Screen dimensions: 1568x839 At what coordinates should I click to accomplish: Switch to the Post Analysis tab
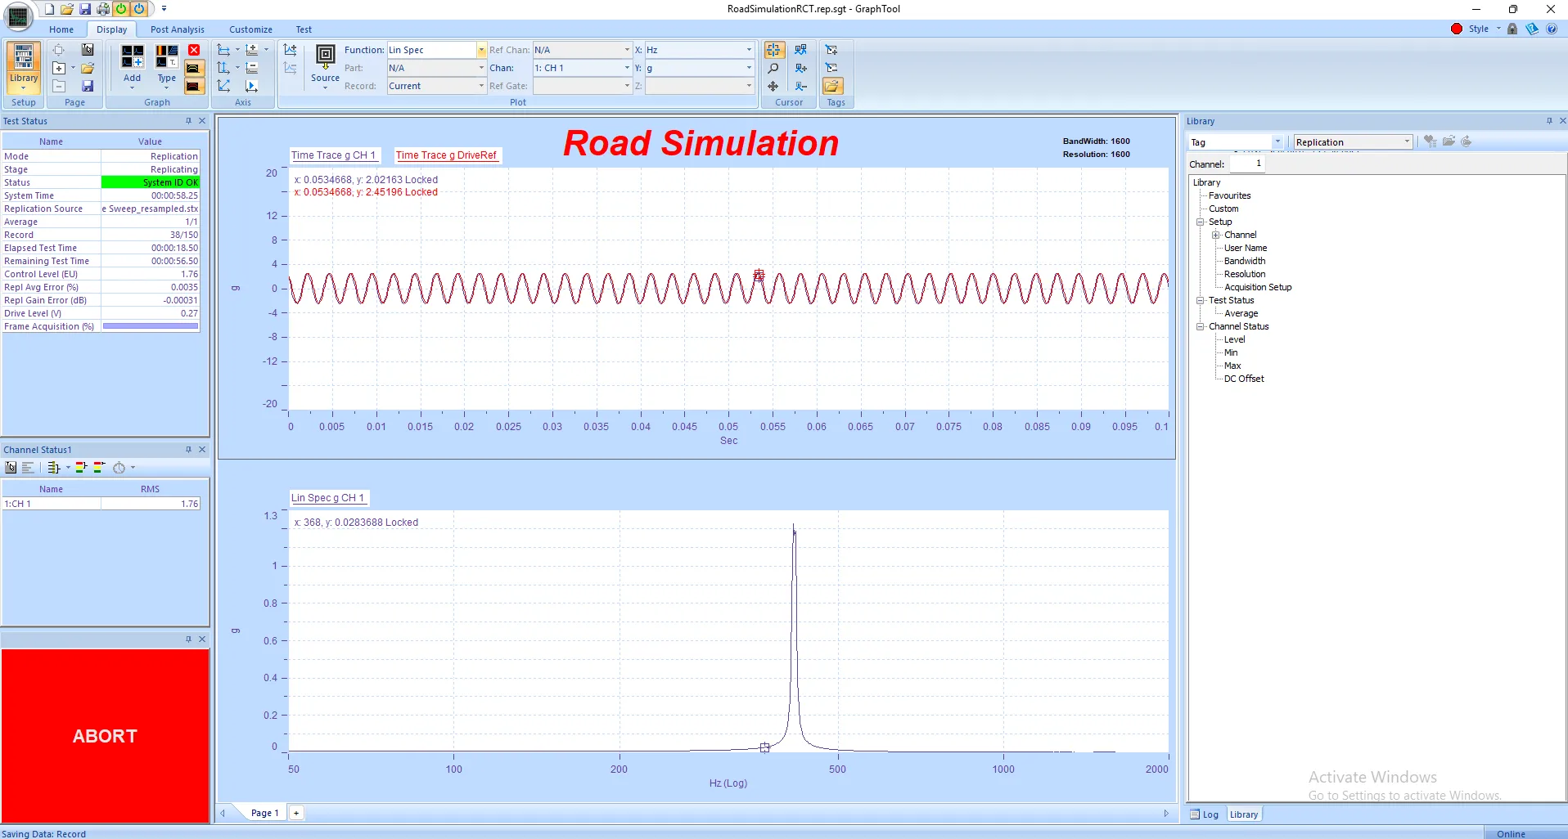coord(177,29)
